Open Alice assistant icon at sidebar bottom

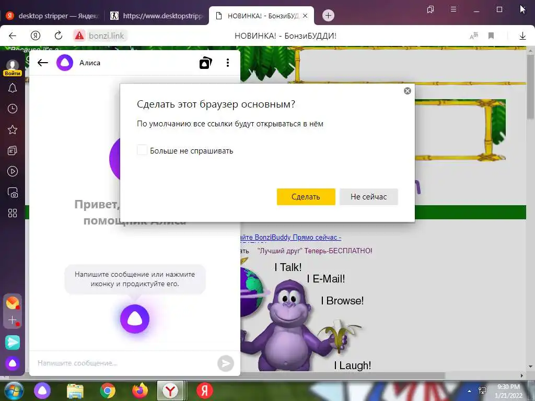[x=13, y=363]
